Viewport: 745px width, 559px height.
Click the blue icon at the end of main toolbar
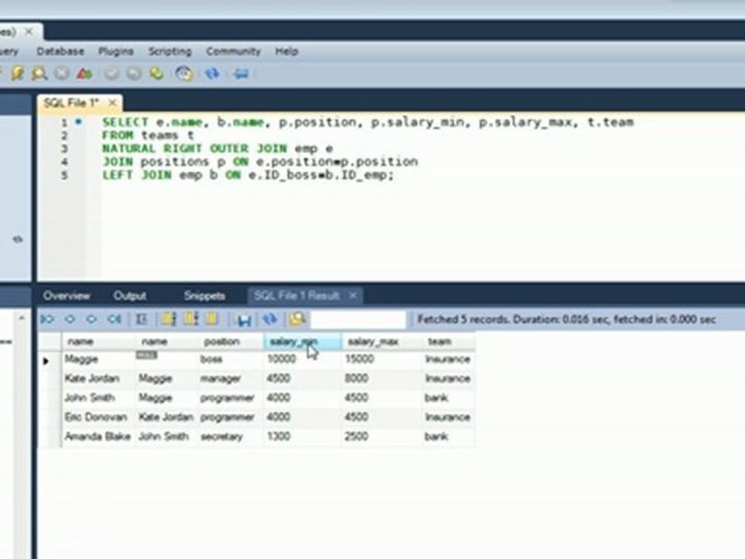pos(241,74)
